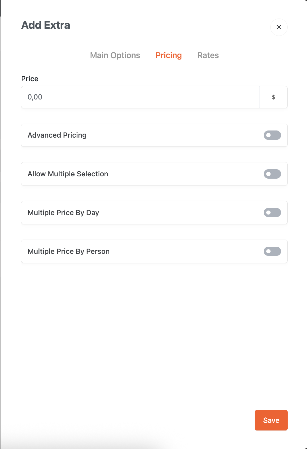Select the Pricing tab
The image size is (307, 449).
point(169,55)
